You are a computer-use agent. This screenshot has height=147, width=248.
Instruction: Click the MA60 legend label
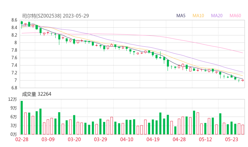pos(235,16)
